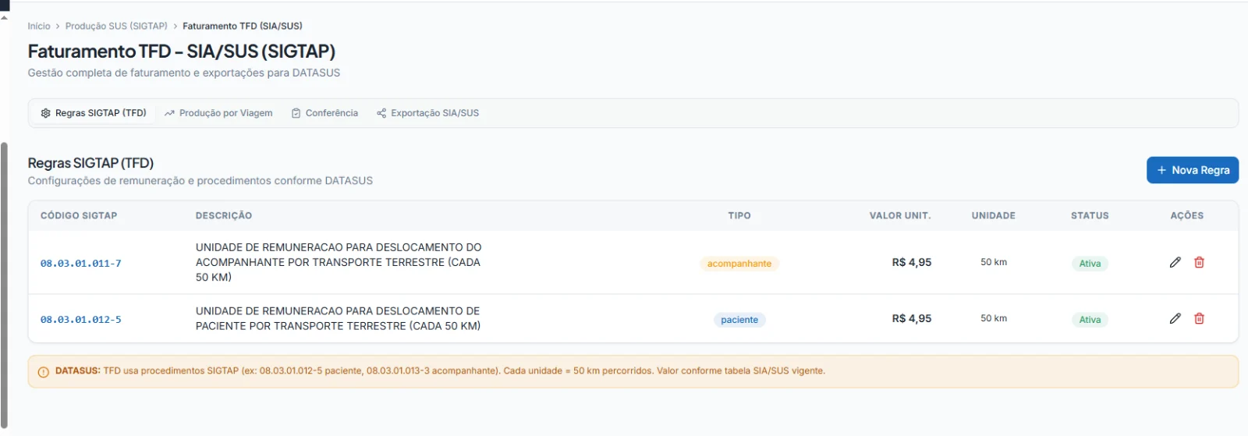The width and height of the screenshot is (1248, 436).
Task: Click the vertical scrollbar on the left edge
Action: click(x=4, y=285)
